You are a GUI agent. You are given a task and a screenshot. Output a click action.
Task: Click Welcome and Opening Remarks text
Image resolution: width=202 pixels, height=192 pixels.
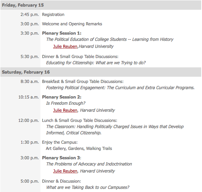[72, 24]
